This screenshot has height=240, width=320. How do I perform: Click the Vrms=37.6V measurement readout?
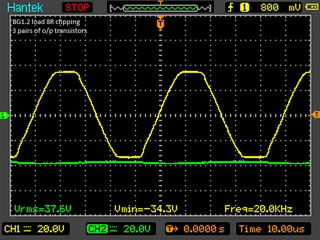coord(34,208)
